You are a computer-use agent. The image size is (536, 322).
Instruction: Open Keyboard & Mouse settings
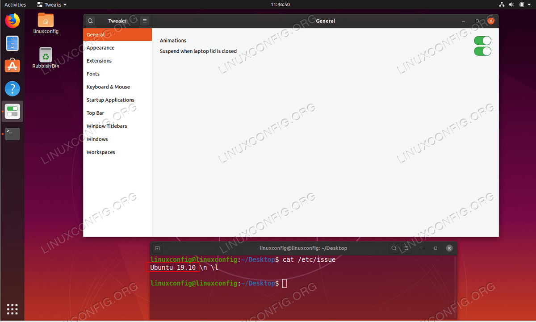117,87
